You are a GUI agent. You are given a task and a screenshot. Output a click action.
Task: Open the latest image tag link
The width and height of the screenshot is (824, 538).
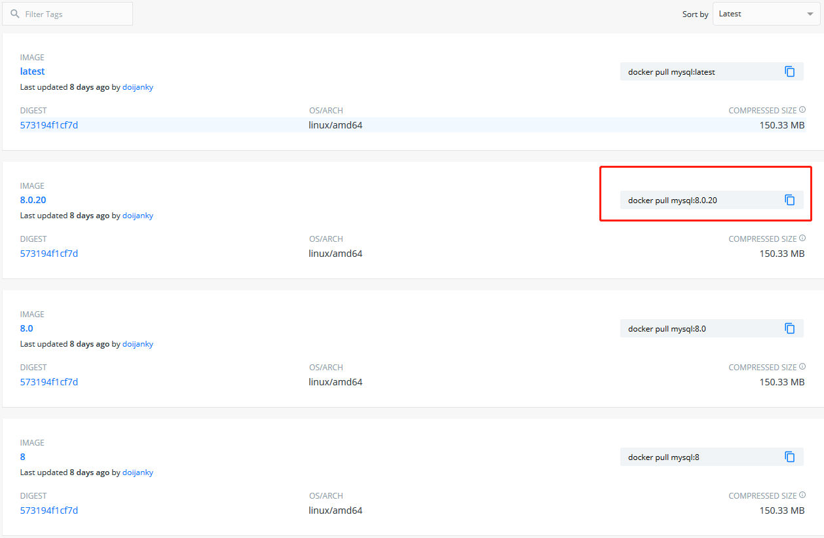tap(33, 71)
